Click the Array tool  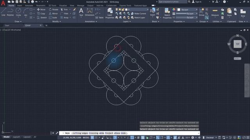tap(64, 17)
